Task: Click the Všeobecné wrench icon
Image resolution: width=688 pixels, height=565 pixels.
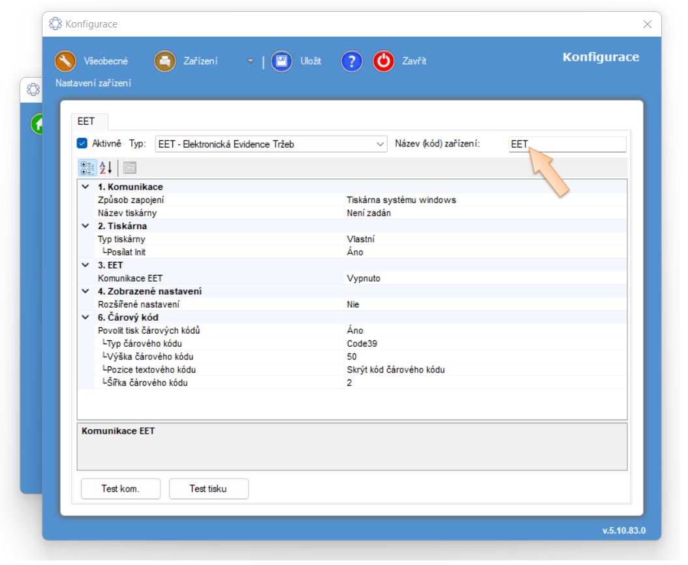Action: pos(65,61)
